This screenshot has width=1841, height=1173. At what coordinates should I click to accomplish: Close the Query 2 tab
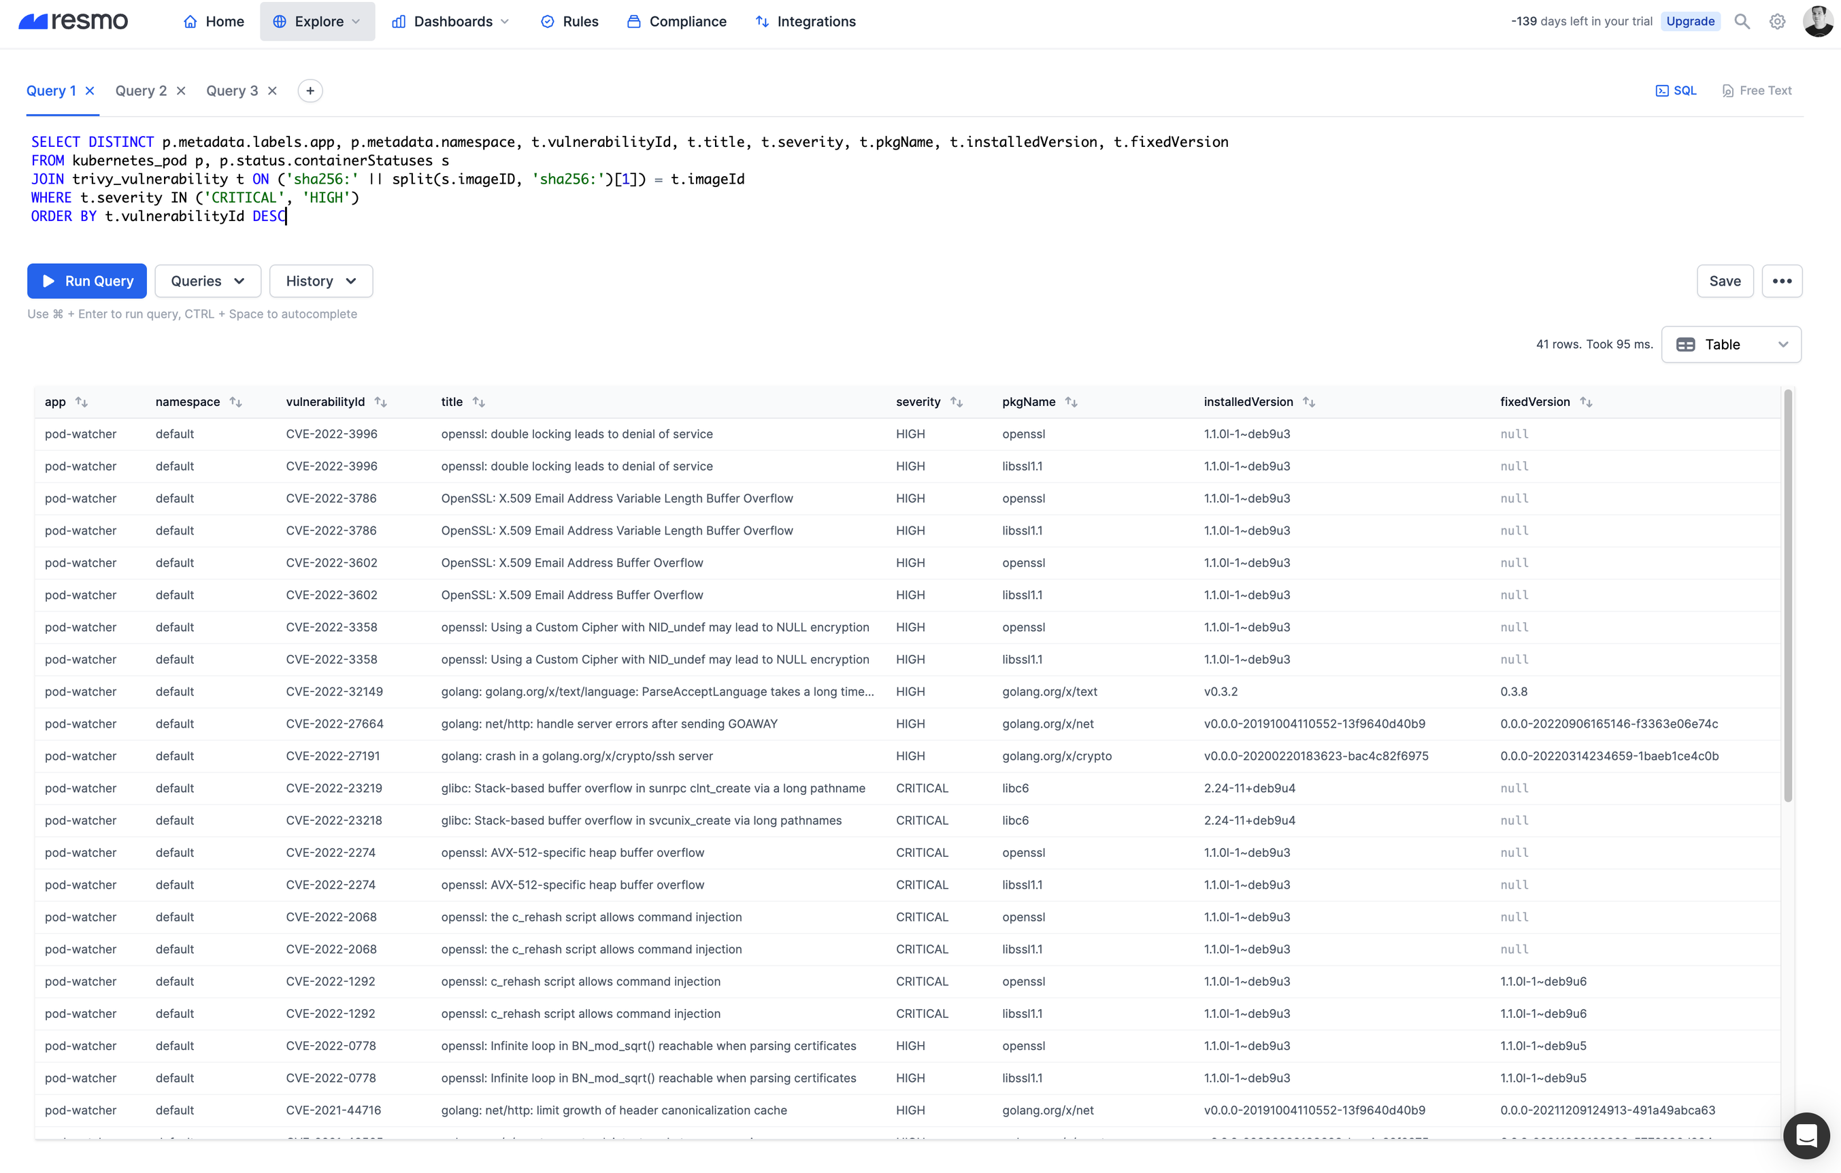coord(181,91)
